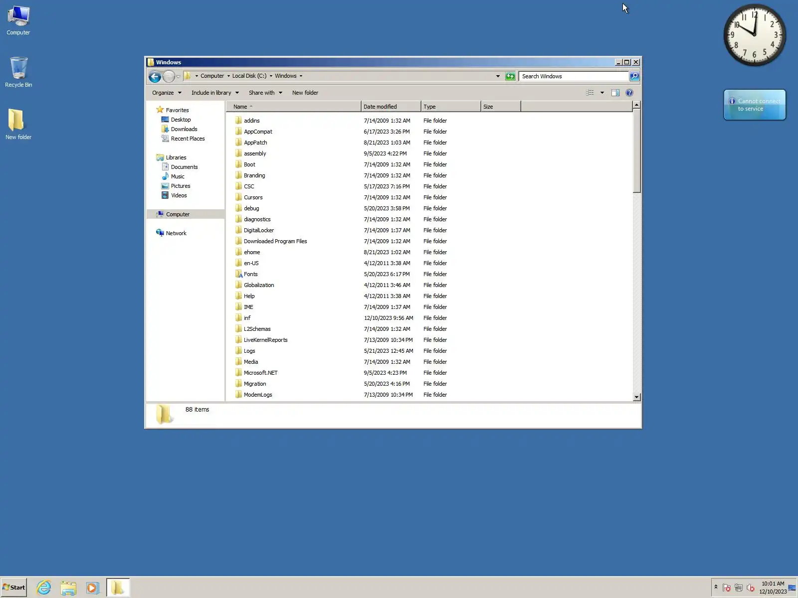This screenshot has width=798, height=598.
Task: Click the Computer breadcrumb segment
Action: click(x=212, y=76)
